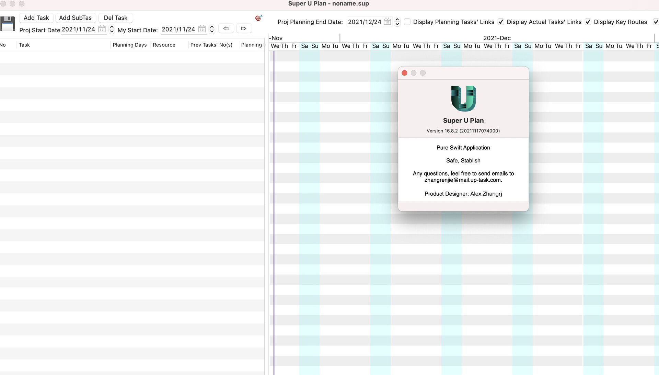
Task: Uncheck Display Actual Tasks' Links
Action: [x=501, y=22]
